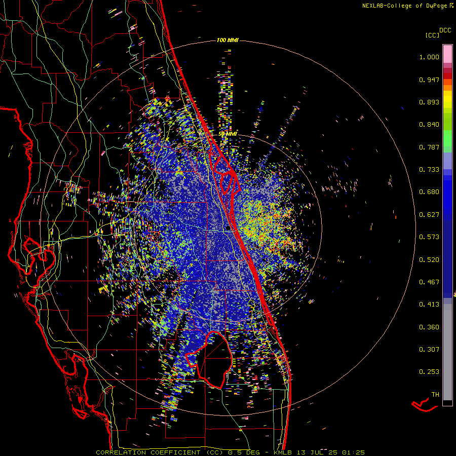
Task: Pick the large gray segment of the color bar
Action: coord(447,352)
